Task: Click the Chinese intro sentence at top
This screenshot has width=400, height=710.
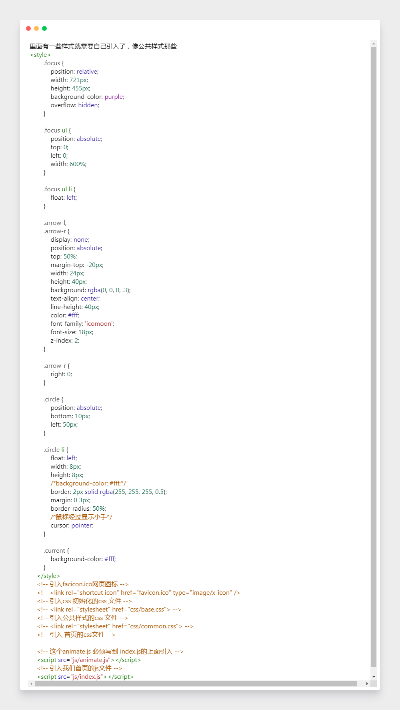Action: pos(103,46)
